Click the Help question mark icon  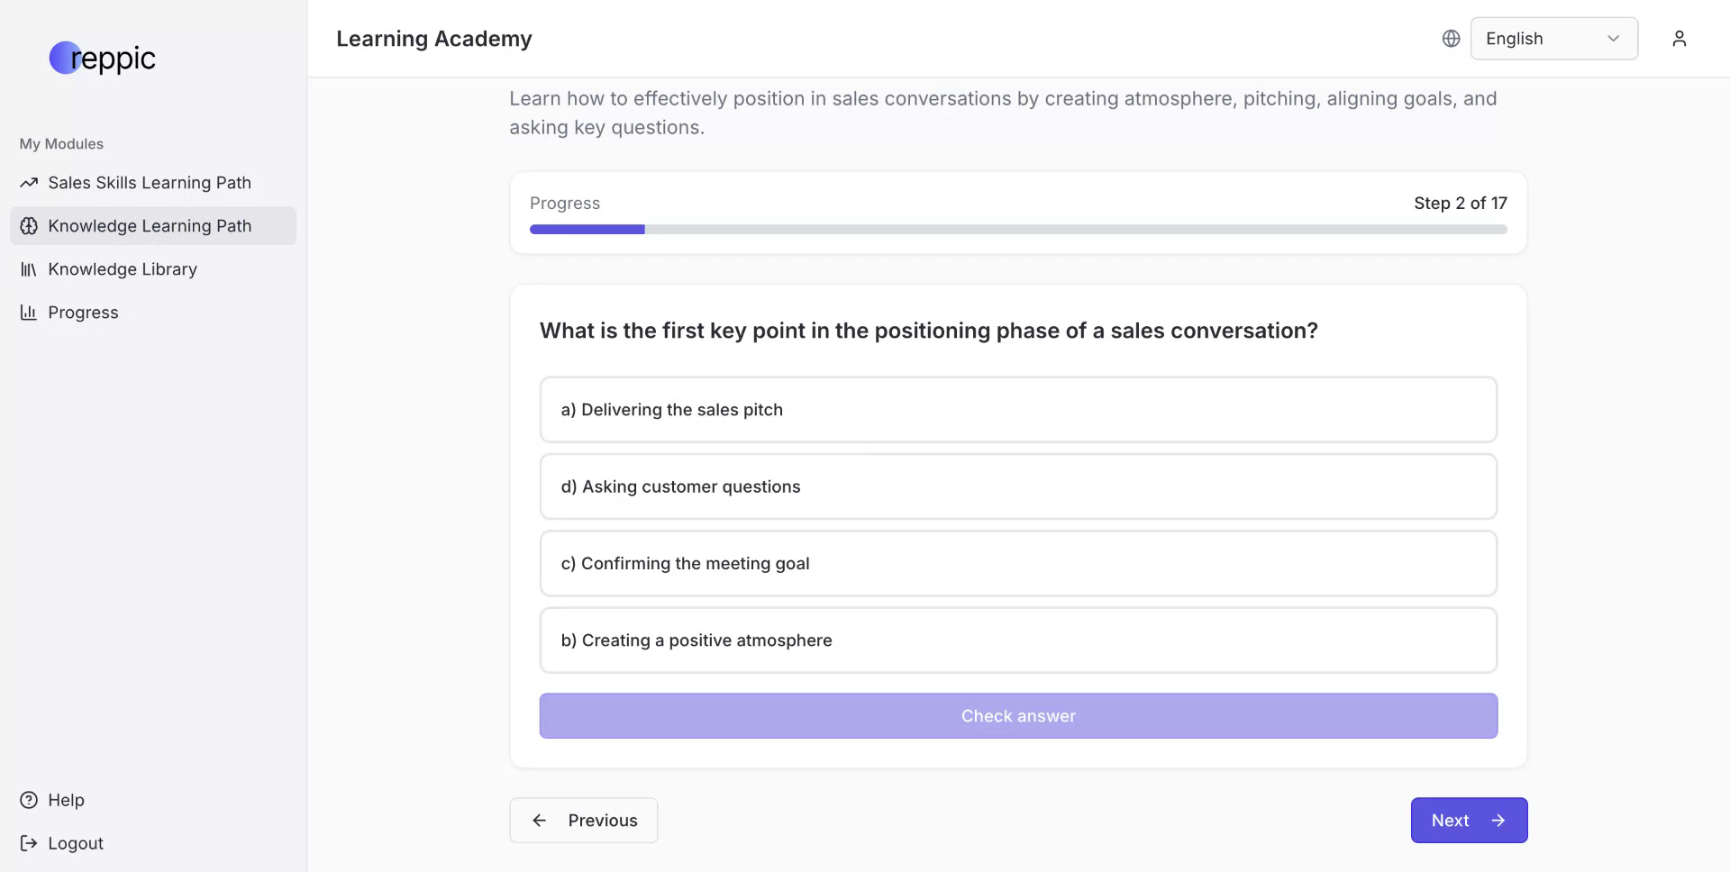(x=29, y=800)
